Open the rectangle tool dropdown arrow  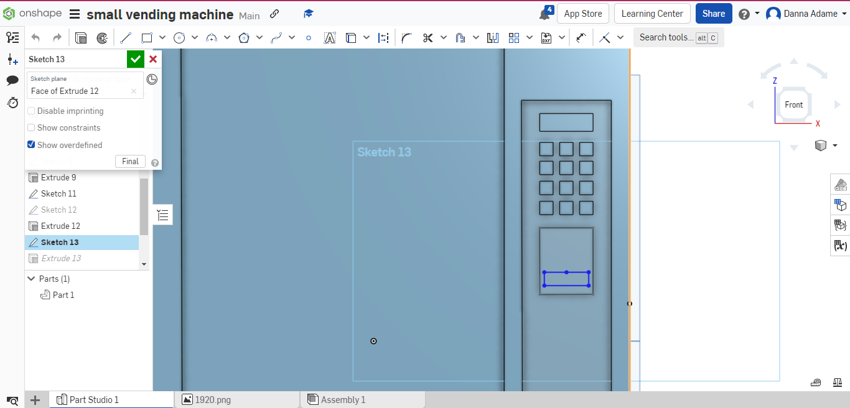pos(162,37)
